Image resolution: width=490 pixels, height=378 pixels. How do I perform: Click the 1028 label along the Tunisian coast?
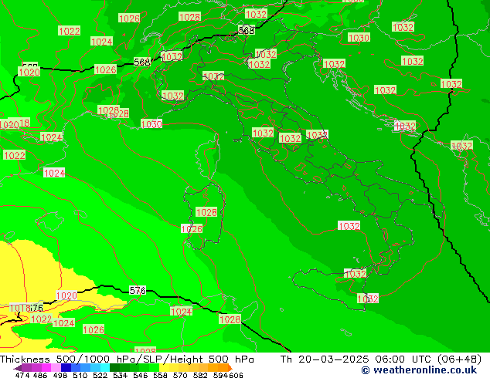tap(230, 319)
